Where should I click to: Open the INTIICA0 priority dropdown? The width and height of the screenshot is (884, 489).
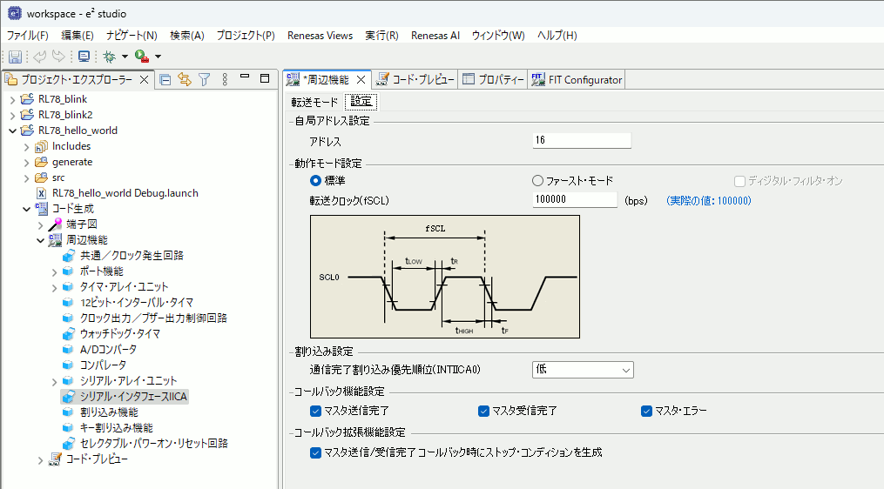coord(583,370)
